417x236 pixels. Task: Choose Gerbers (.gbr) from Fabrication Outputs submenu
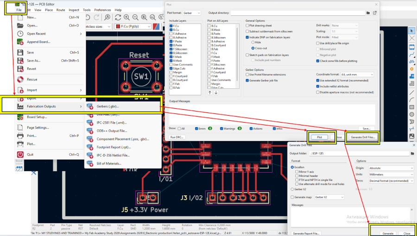coord(108,106)
